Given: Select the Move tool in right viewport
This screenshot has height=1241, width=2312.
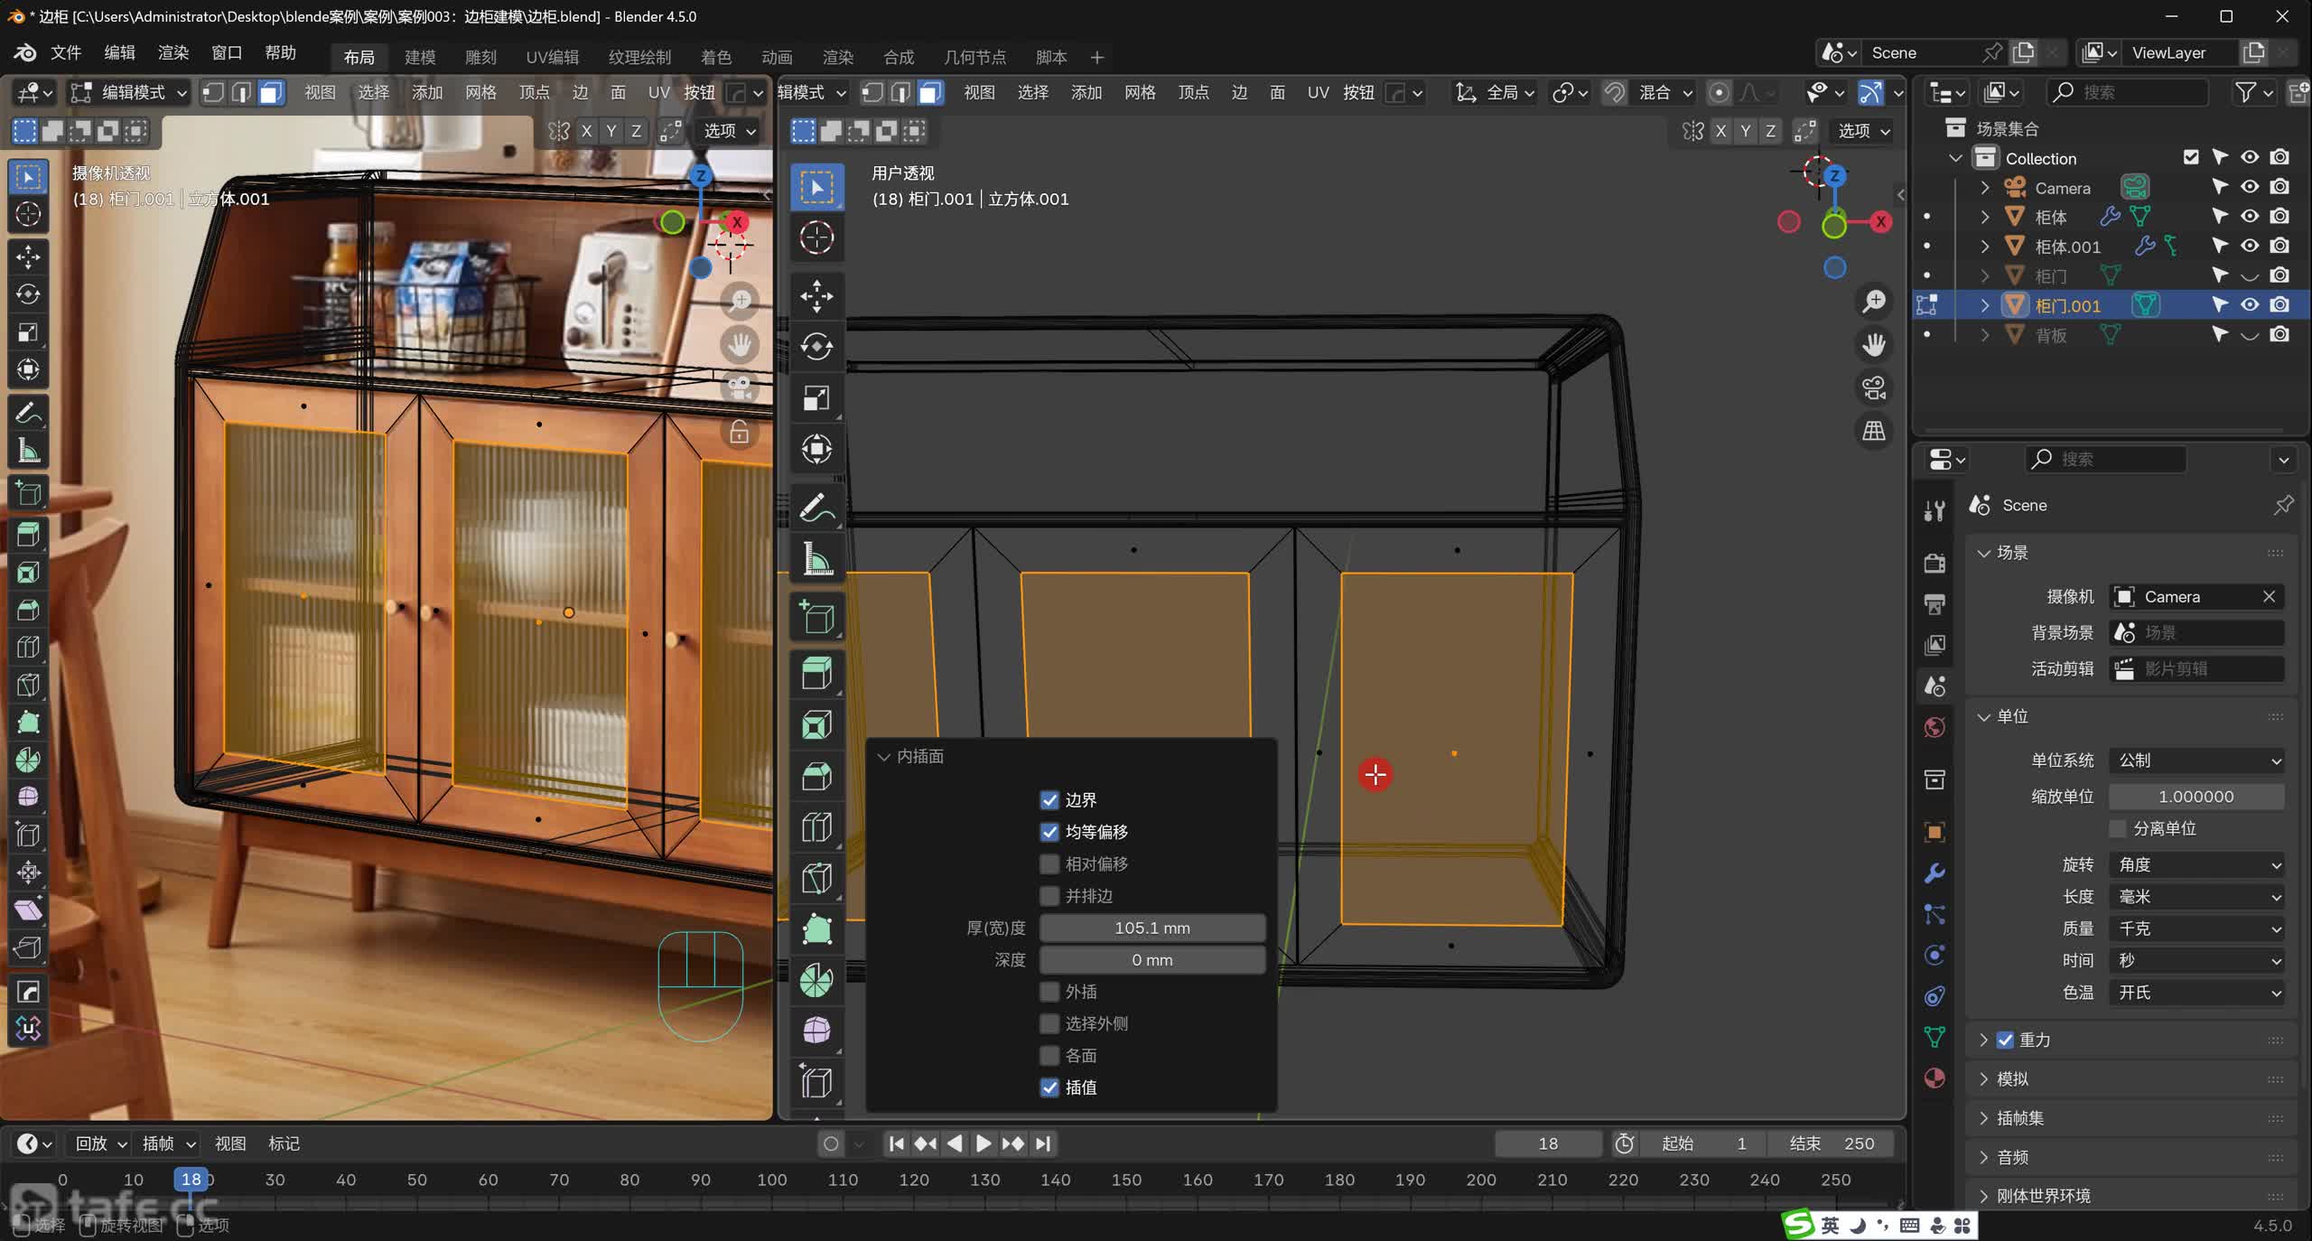Looking at the screenshot, I should (x=816, y=295).
